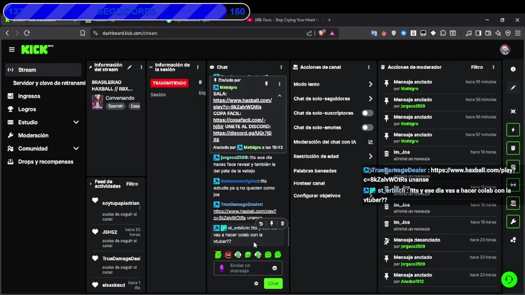Viewport: 525px width, 295px height.
Task: Expand the Comunidad sidebar section
Action: click(x=76, y=149)
